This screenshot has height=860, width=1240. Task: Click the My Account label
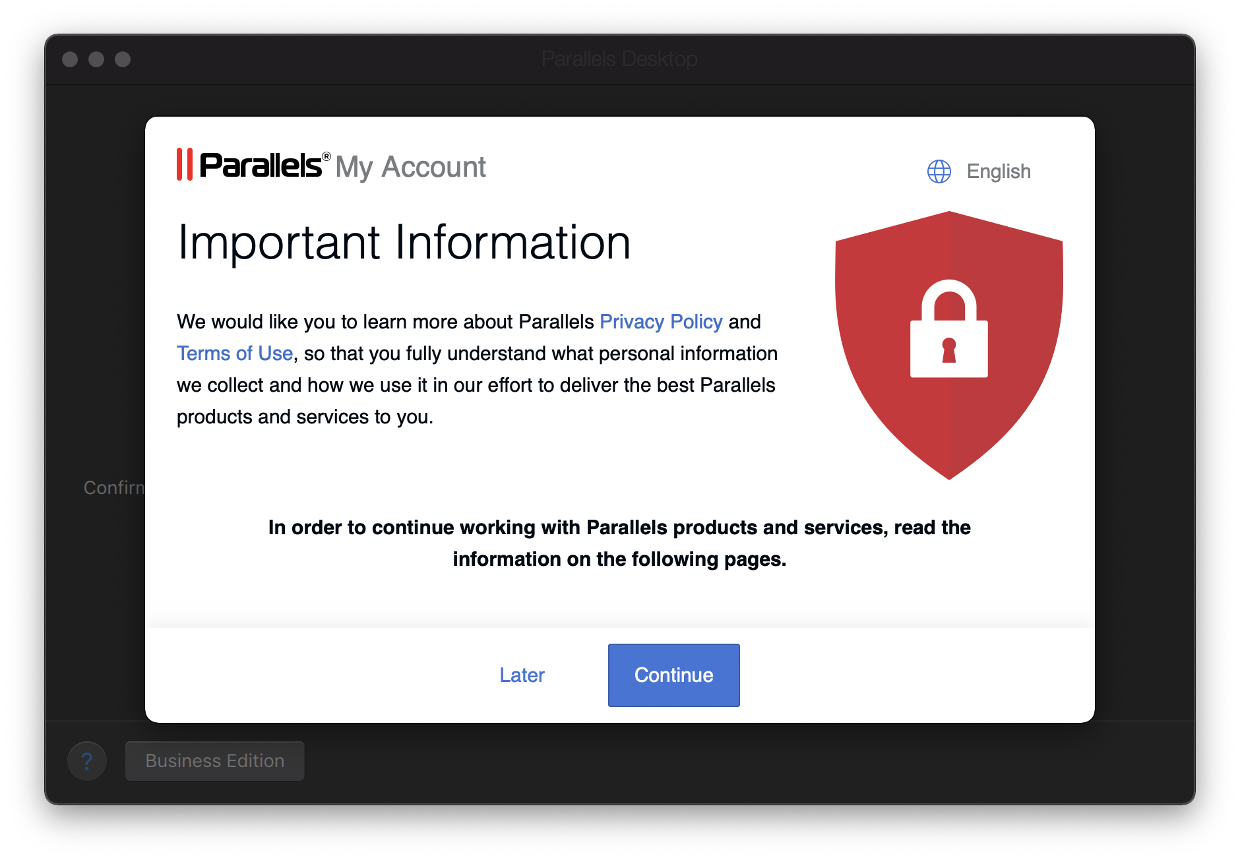410,167
